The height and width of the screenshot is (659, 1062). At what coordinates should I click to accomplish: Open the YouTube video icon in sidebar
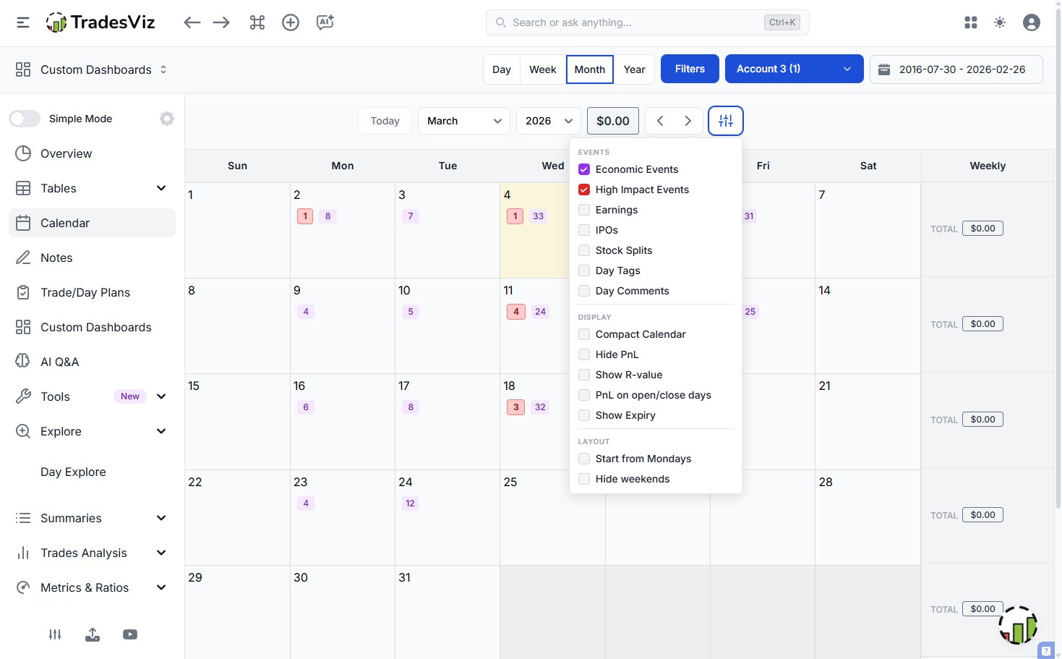(130, 634)
